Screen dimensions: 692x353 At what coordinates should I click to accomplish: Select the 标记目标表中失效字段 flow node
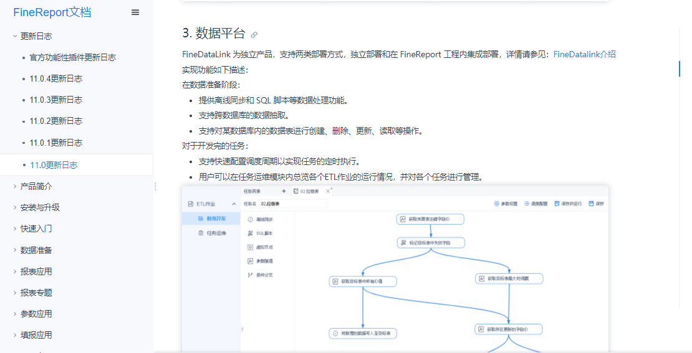coord(430,243)
